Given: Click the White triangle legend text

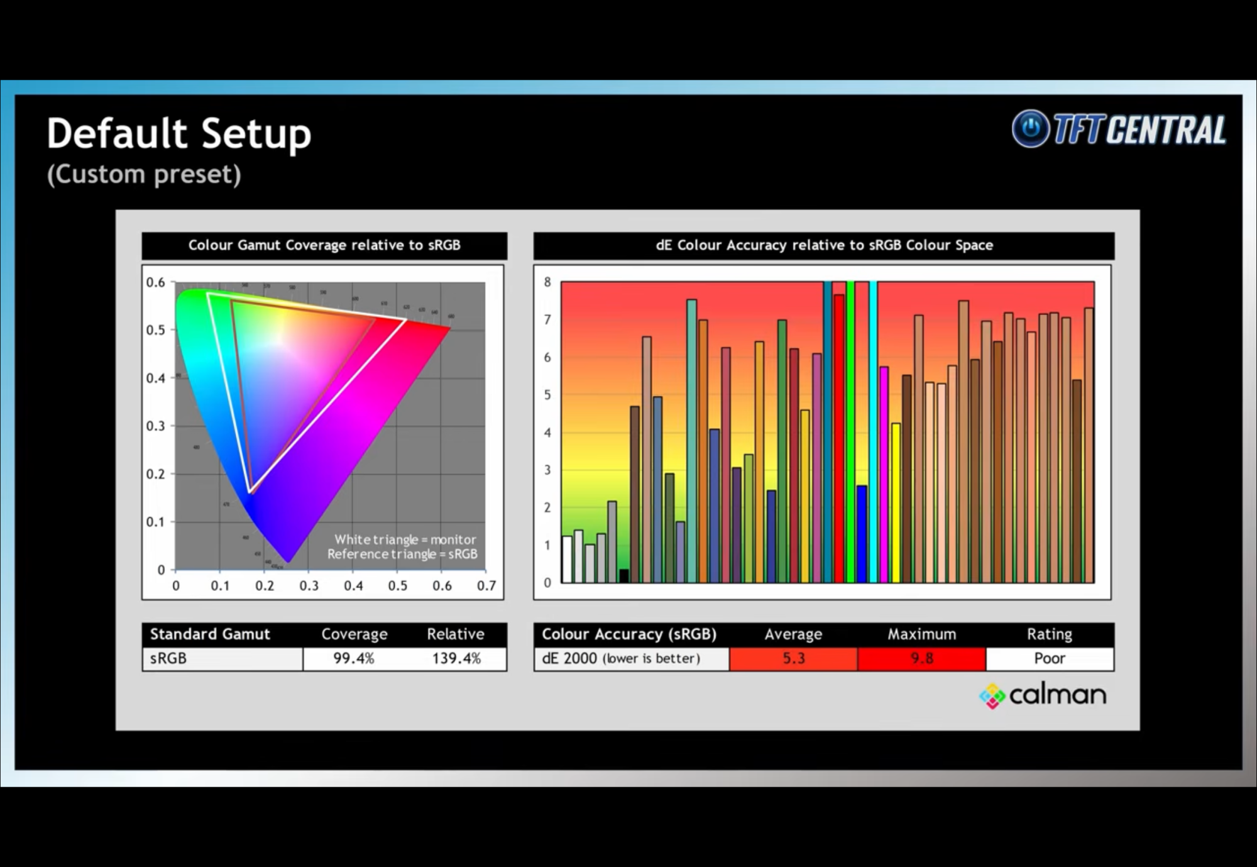Looking at the screenshot, I should point(405,539).
